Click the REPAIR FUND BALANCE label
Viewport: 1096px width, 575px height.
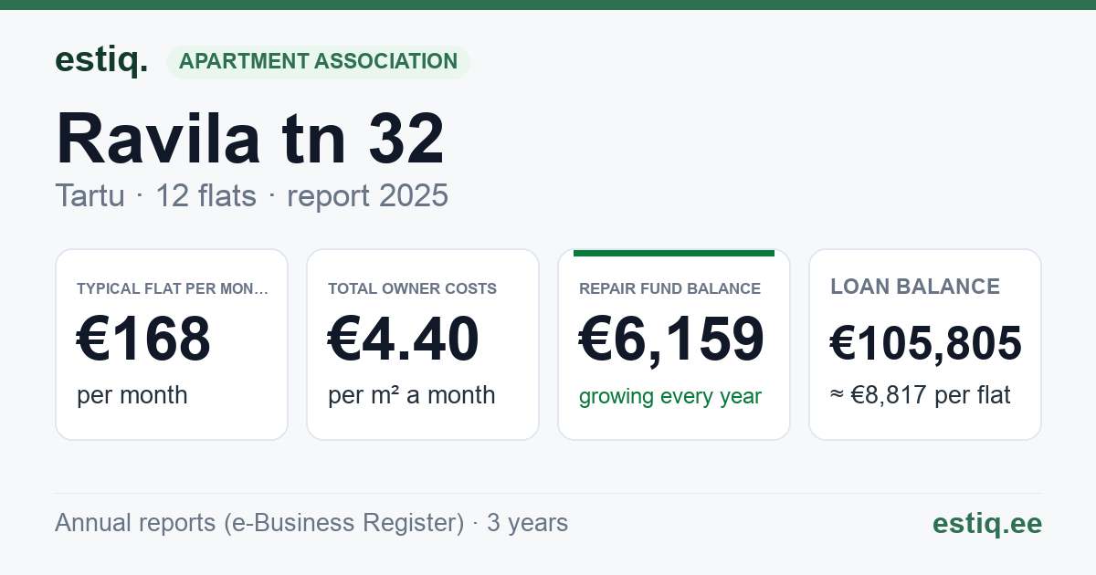(669, 288)
